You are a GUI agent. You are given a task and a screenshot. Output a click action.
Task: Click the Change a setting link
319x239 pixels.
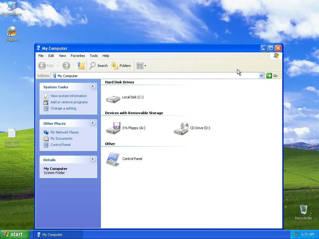tap(63, 109)
